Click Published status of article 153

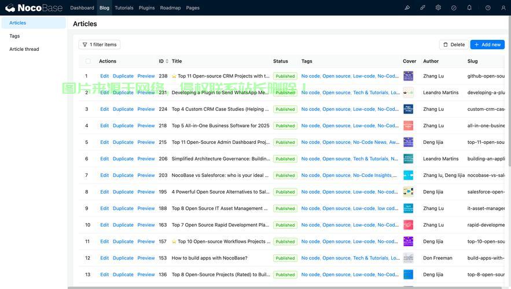click(x=285, y=258)
